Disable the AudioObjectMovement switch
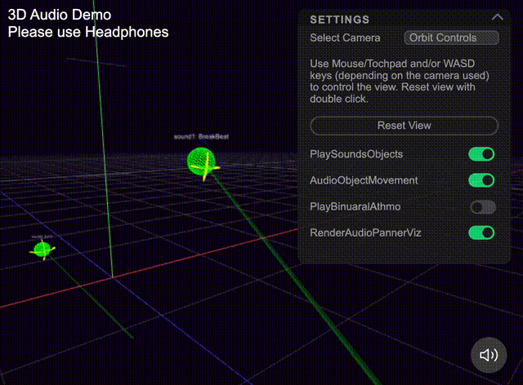The width and height of the screenshot is (523, 385). (x=481, y=180)
